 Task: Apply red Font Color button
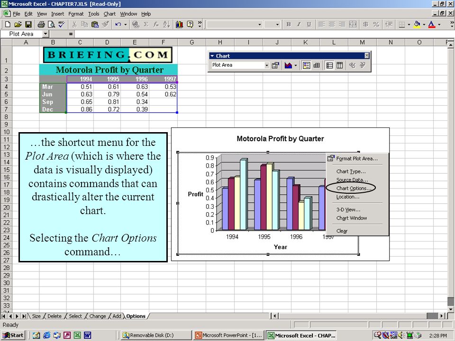pyautogui.click(x=432, y=24)
